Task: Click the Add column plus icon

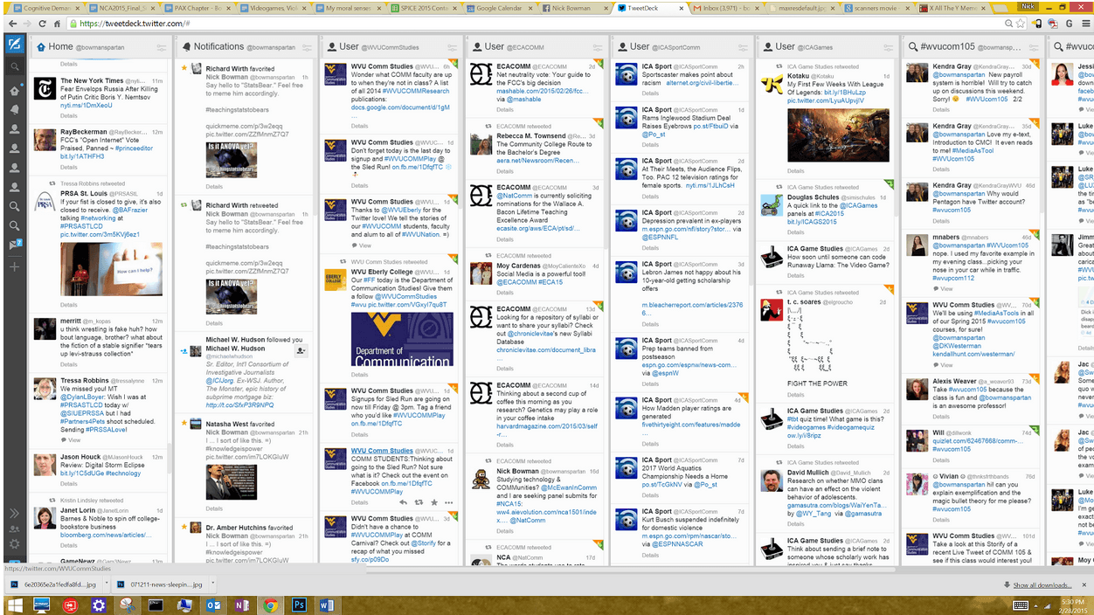Action: coord(14,266)
